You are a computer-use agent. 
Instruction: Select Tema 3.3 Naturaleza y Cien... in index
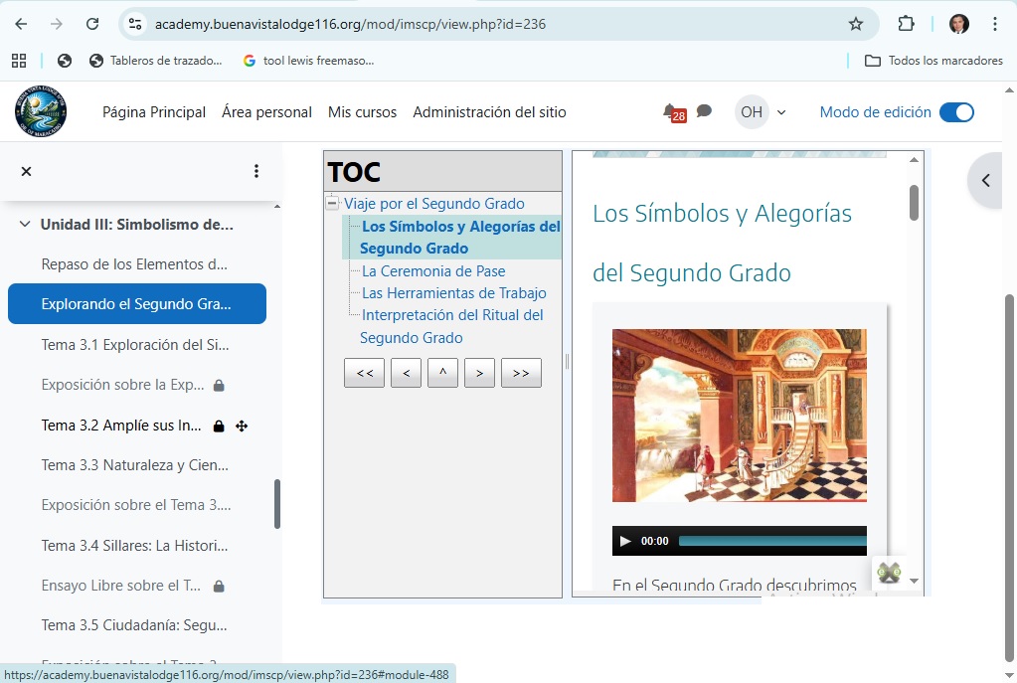[135, 464]
